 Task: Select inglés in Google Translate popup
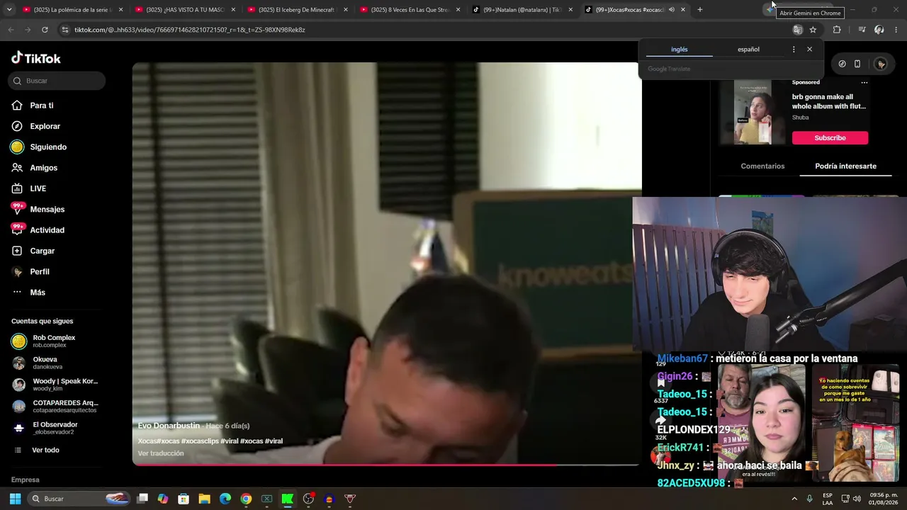[x=679, y=50]
